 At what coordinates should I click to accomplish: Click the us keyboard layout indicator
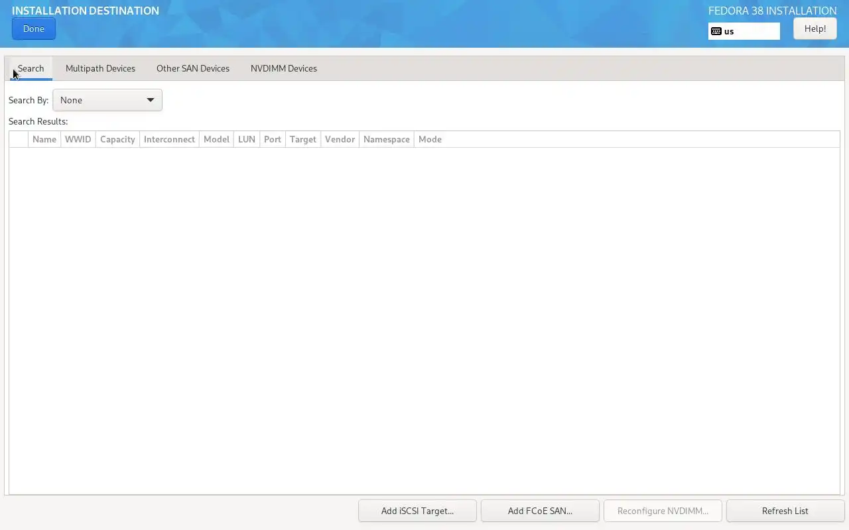click(x=744, y=31)
